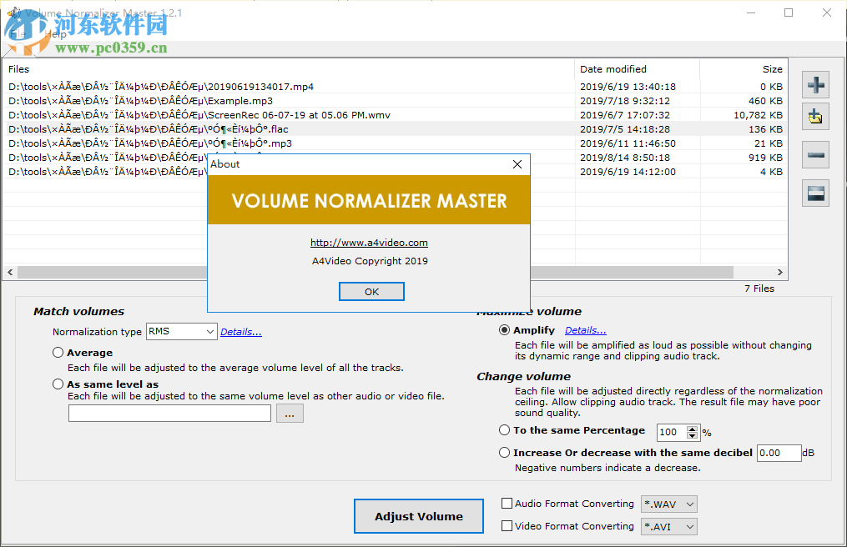Select the Average normalization option

coord(58,352)
